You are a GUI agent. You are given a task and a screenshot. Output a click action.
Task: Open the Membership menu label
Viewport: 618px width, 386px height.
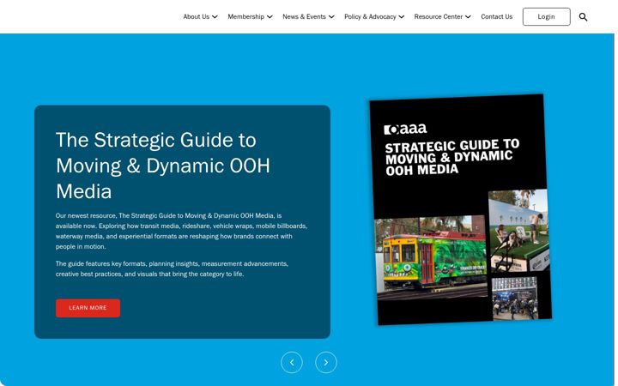[x=246, y=16]
